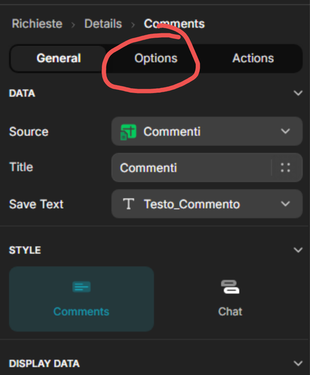Go to Details in the breadcrumb
The height and width of the screenshot is (375, 310).
[x=103, y=24]
